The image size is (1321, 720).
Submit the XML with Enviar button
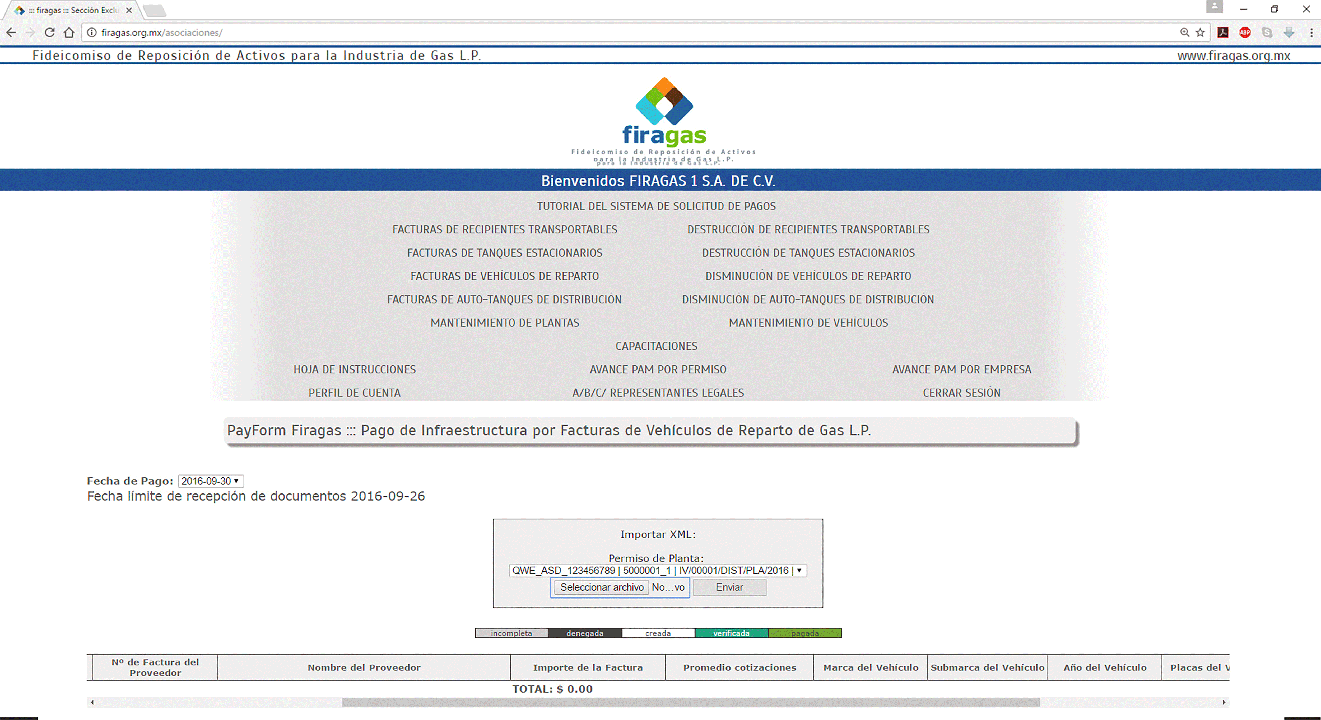729,587
